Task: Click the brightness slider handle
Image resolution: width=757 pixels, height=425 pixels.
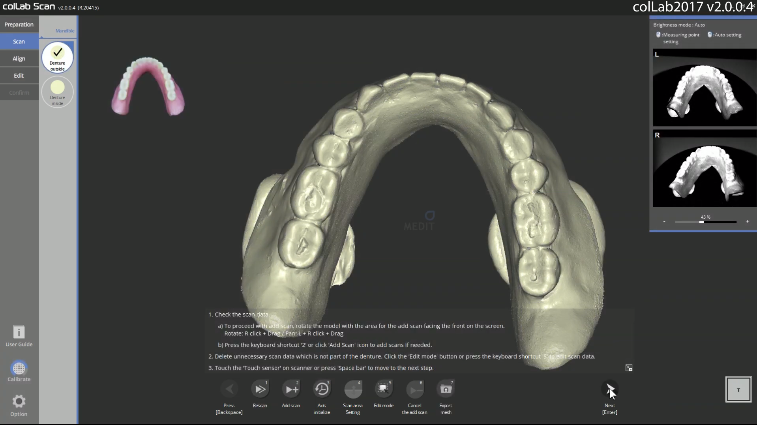Action: click(701, 222)
